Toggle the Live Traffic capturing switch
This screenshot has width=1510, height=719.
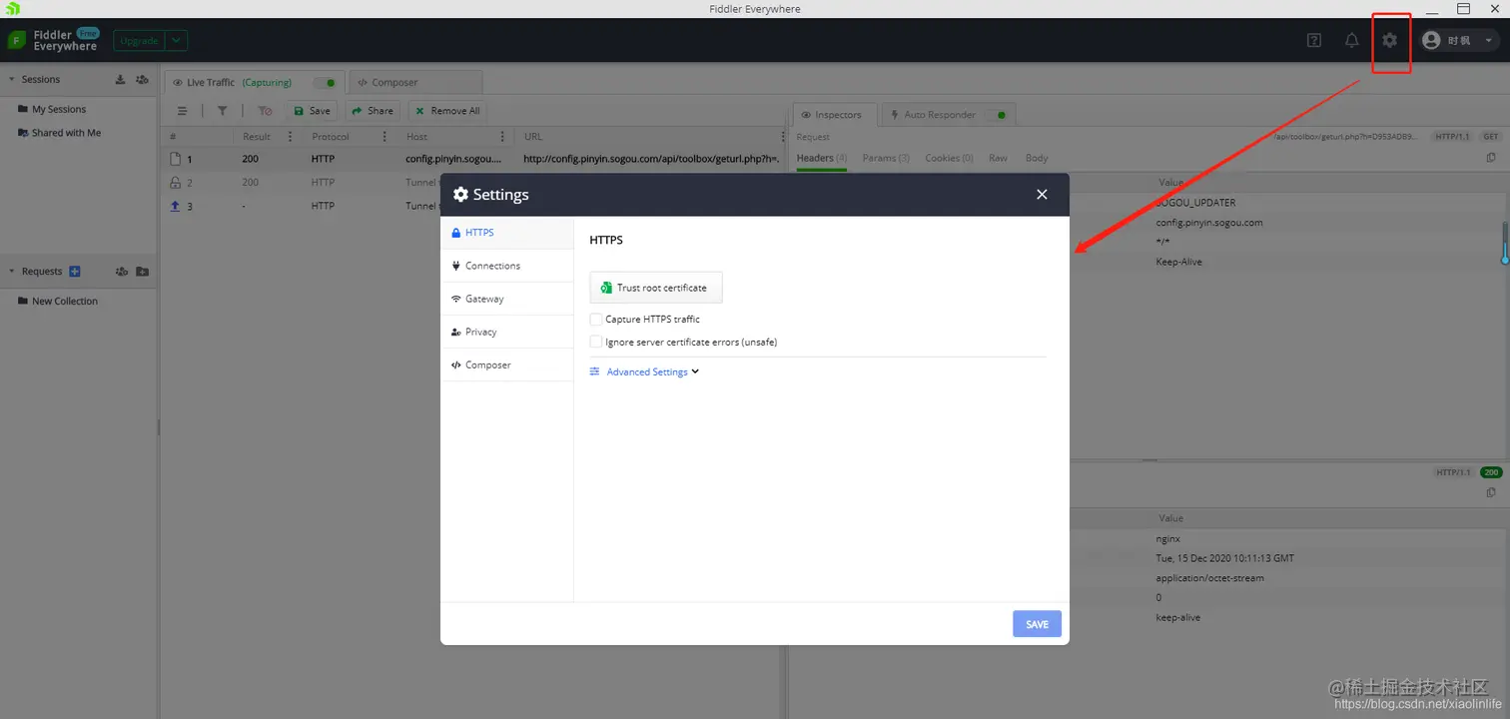[x=325, y=83]
